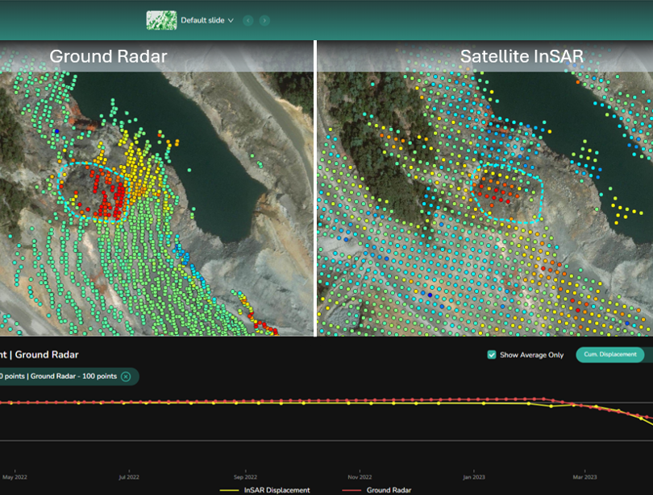Uncheck the Show Average Only checkbox
The image size is (653, 495).
coord(492,354)
